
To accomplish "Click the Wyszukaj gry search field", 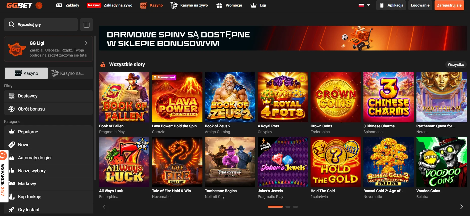I will [x=41, y=25].
